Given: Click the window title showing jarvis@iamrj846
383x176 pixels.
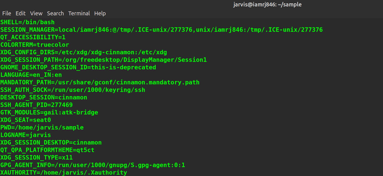Looking at the screenshot, I should pyautogui.click(x=267, y=4).
